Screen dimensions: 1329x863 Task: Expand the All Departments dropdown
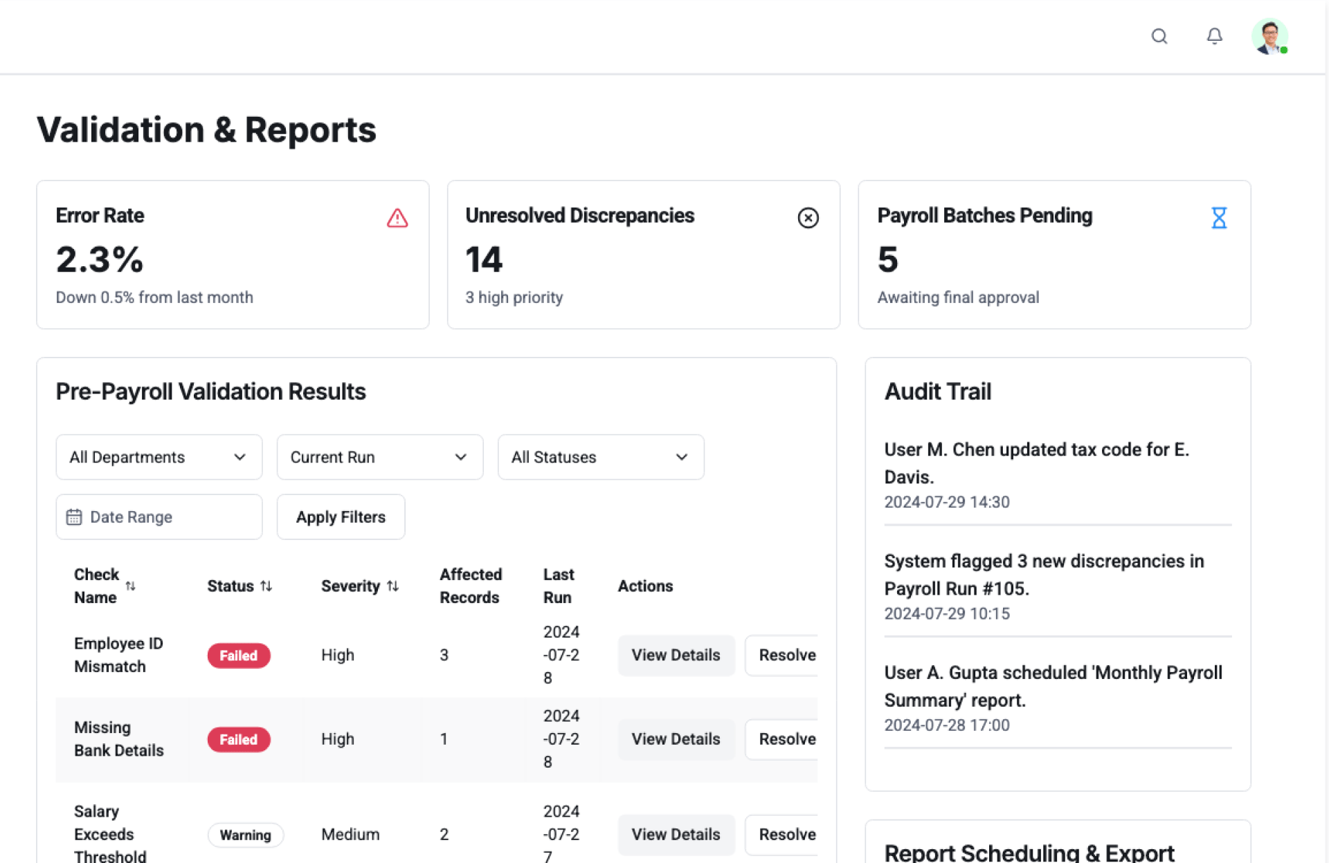[x=159, y=457]
